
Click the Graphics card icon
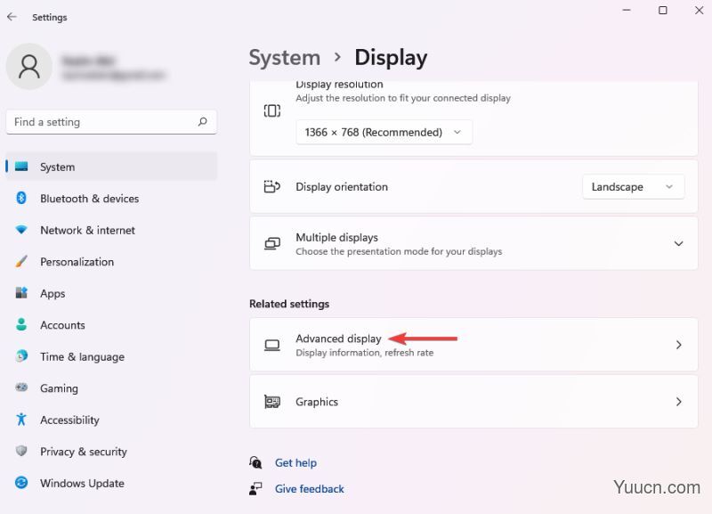click(272, 402)
